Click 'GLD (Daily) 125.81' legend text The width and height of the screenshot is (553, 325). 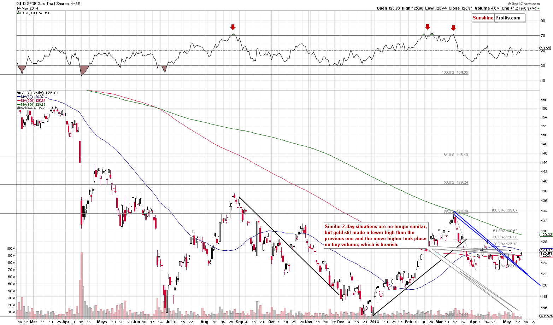click(40, 93)
